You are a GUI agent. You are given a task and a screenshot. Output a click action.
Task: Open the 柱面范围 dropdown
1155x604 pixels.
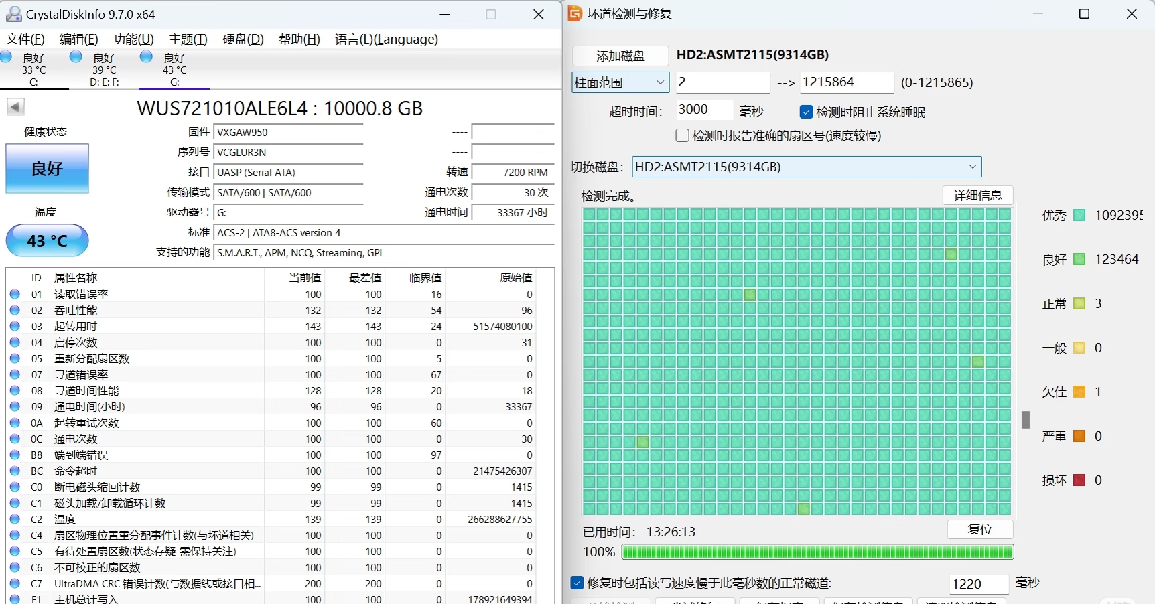click(x=620, y=82)
